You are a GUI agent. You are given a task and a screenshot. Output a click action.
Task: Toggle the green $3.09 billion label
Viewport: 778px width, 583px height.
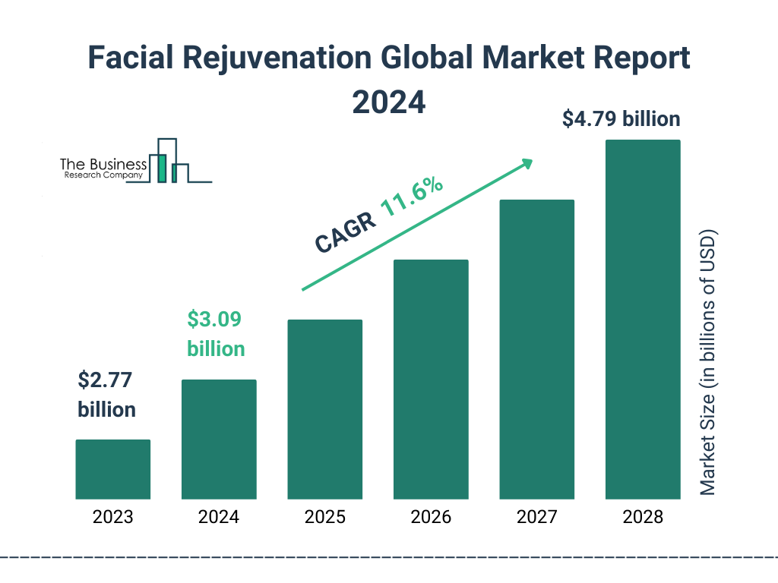[215, 334]
